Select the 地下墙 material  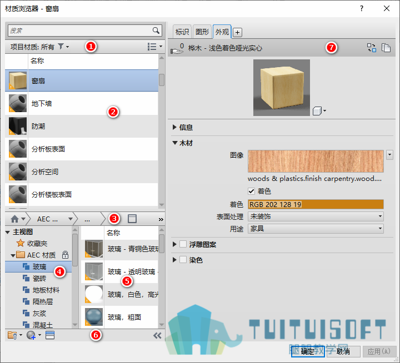[x=82, y=103]
